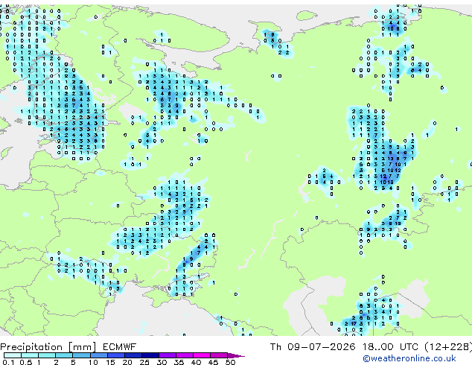Click the "18..00 UTC" time text

(390, 347)
